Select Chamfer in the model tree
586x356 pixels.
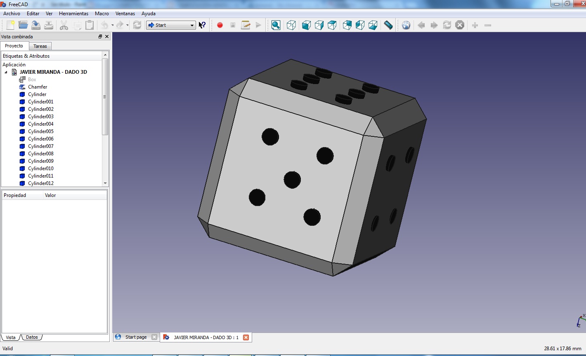pos(38,87)
